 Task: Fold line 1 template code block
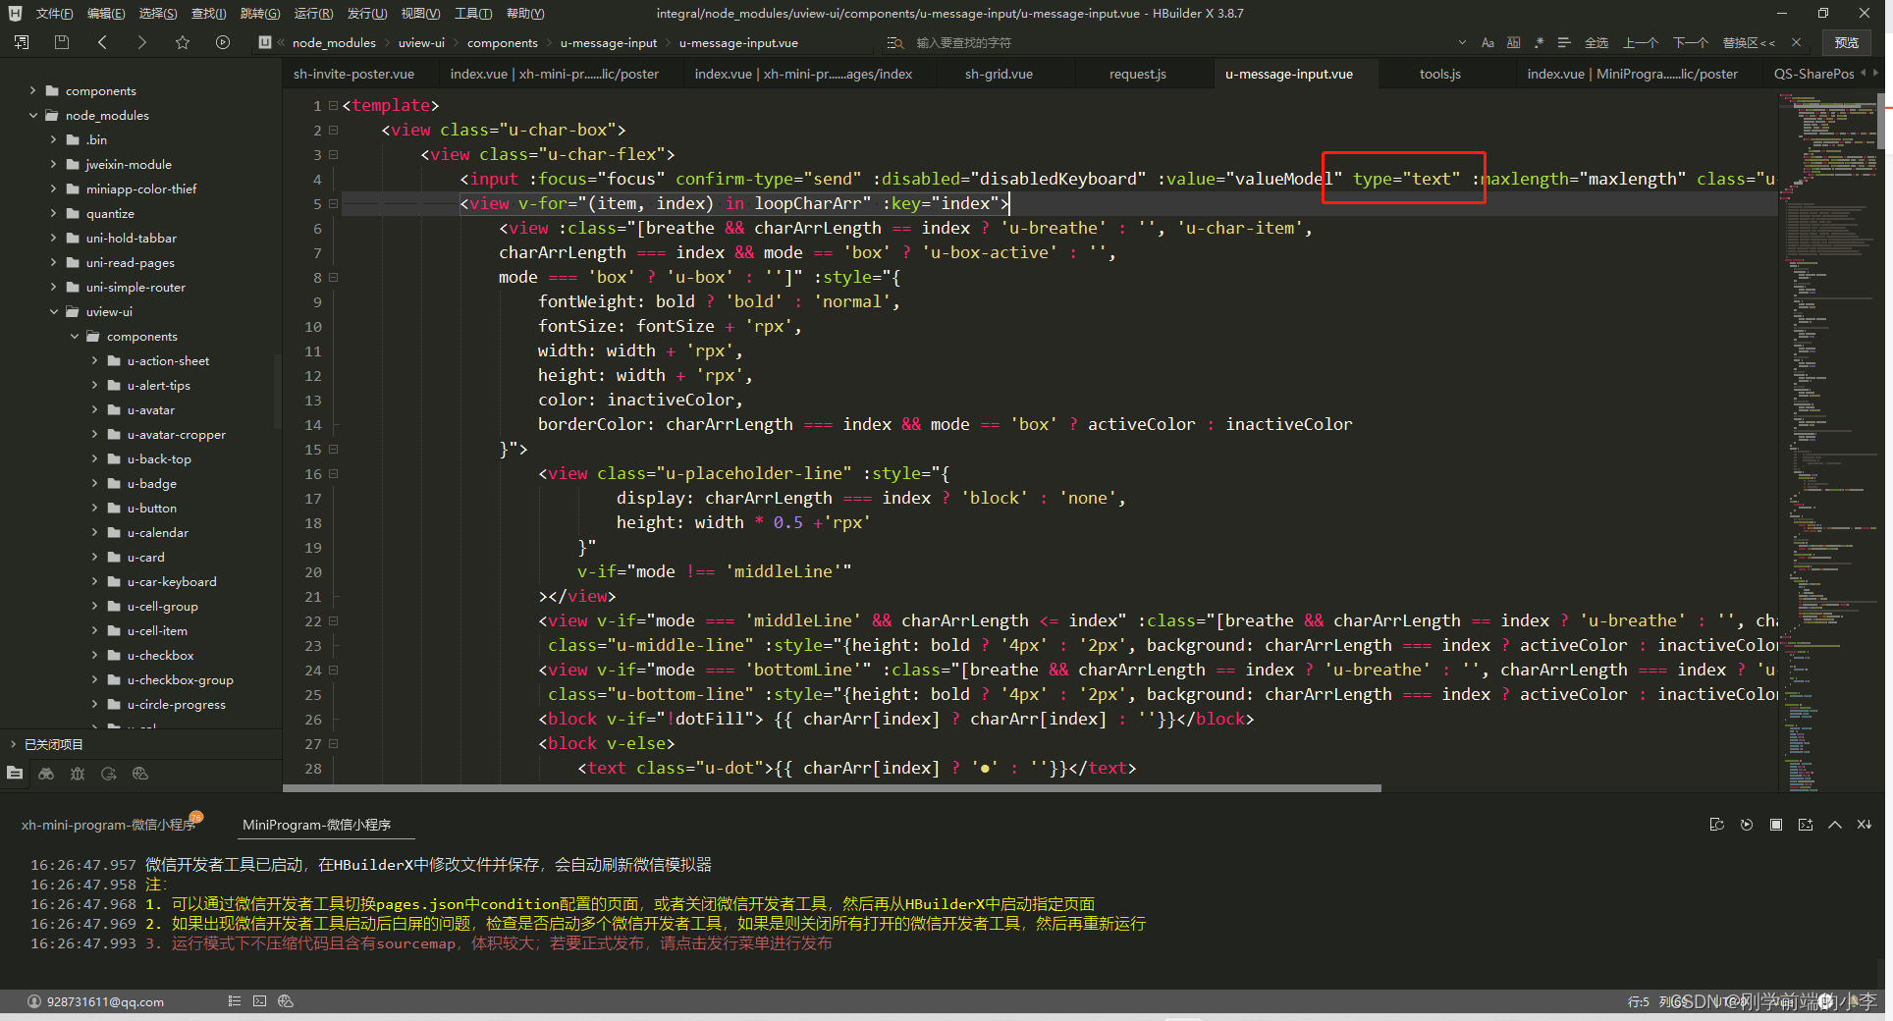click(x=334, y=105)
